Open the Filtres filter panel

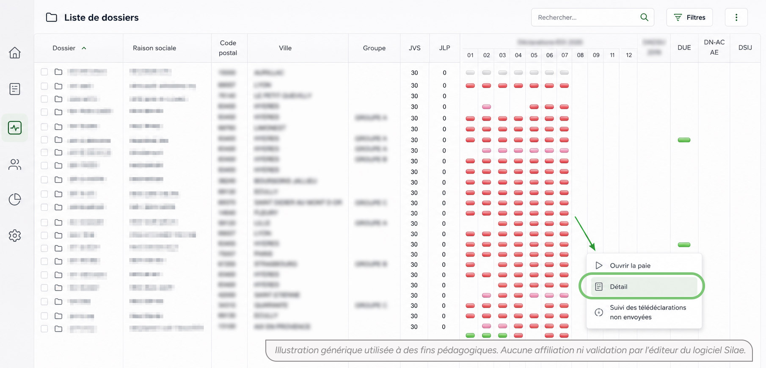[689, 17]
